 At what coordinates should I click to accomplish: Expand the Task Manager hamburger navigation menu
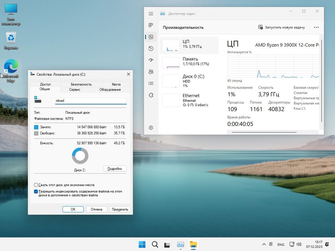[x=151, y=14]
